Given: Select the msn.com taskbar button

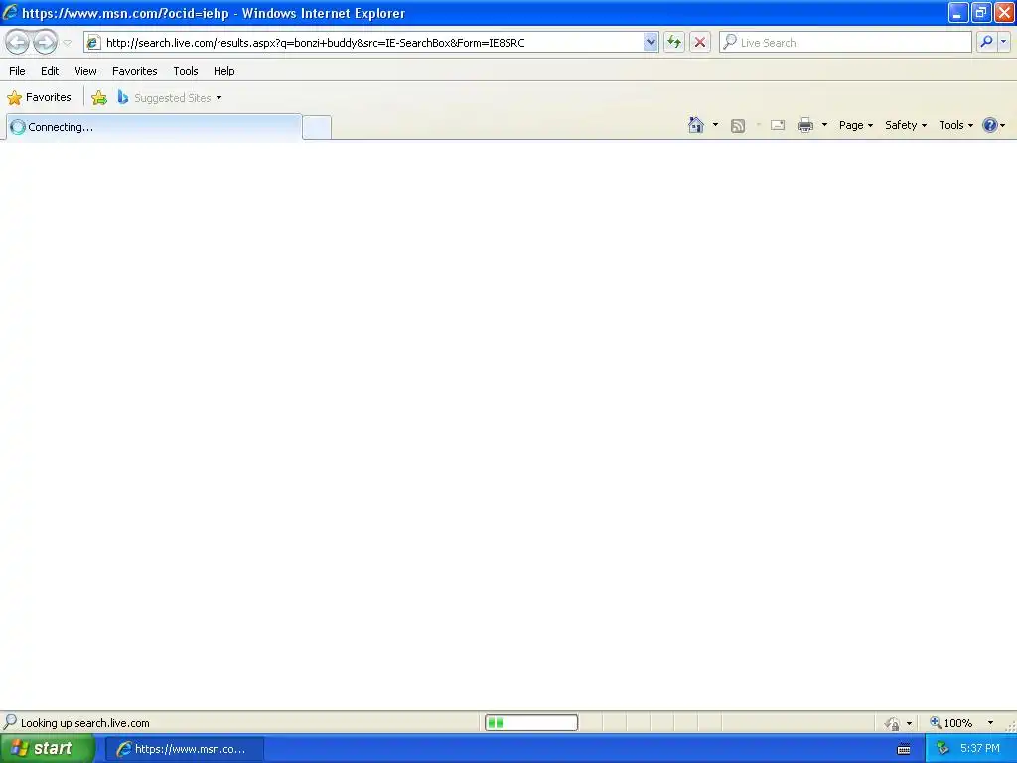Looking at the screenshot, I should coord(185,749).
